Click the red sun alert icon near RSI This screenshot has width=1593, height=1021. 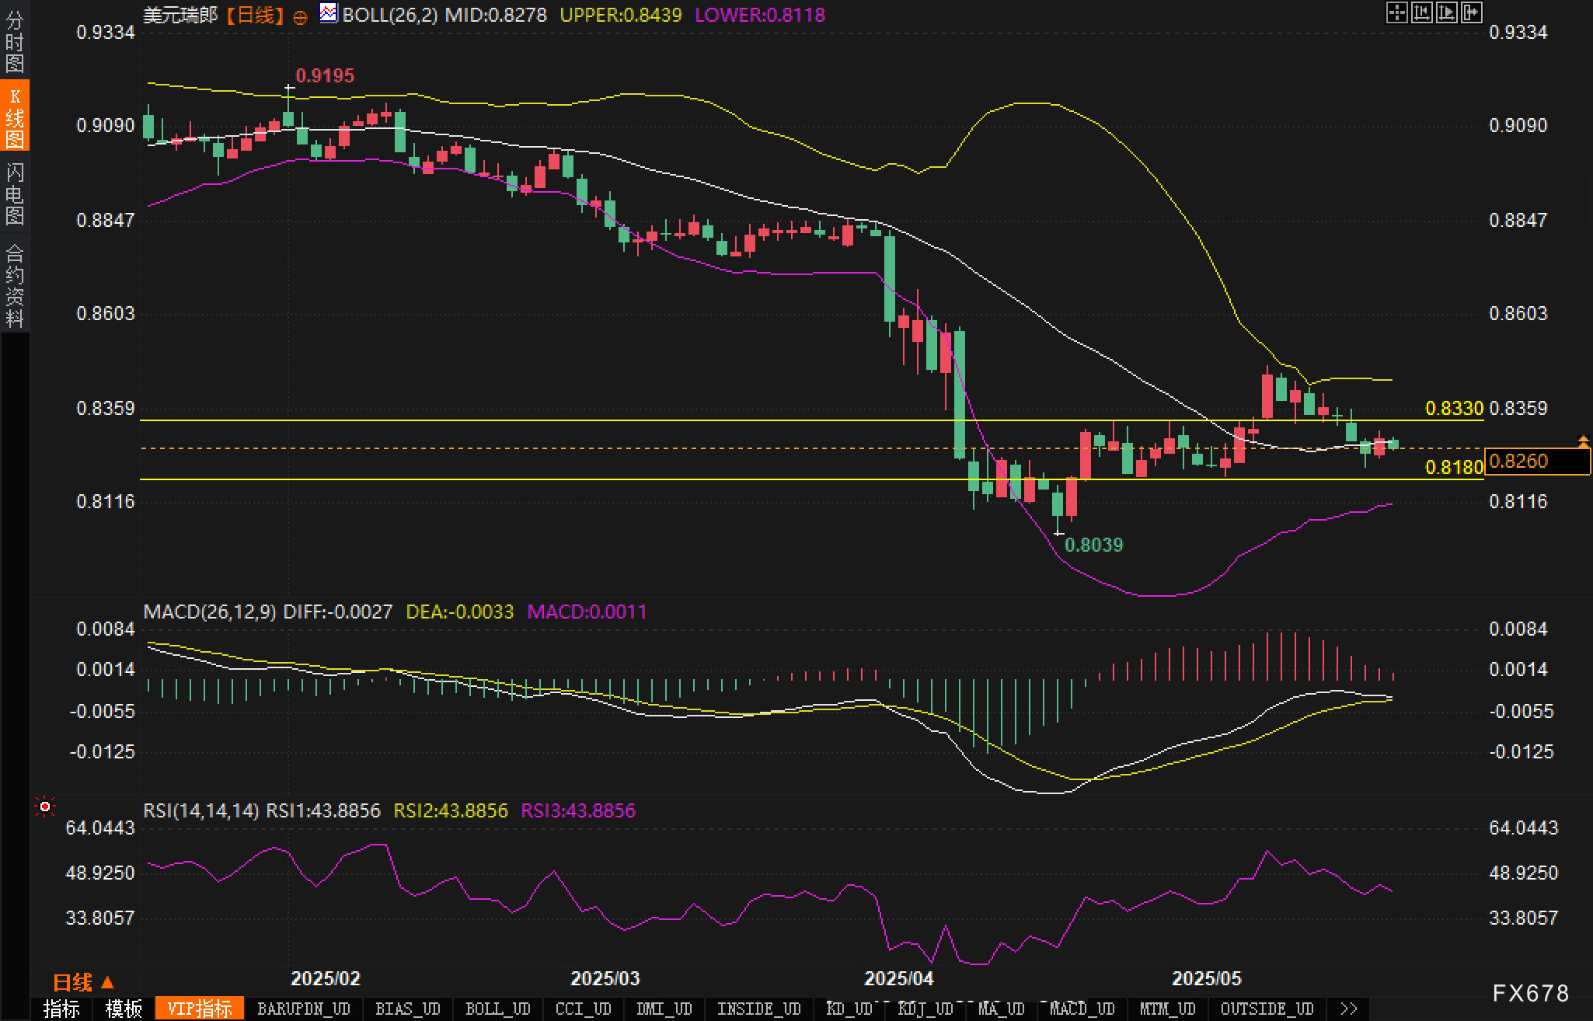(45, 807)
